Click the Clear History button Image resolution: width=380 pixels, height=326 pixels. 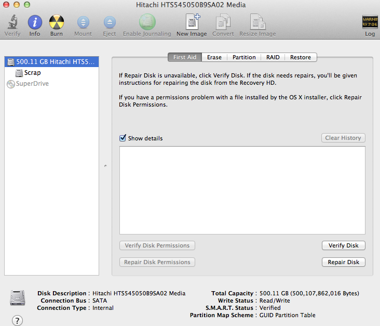pos(343,138)
